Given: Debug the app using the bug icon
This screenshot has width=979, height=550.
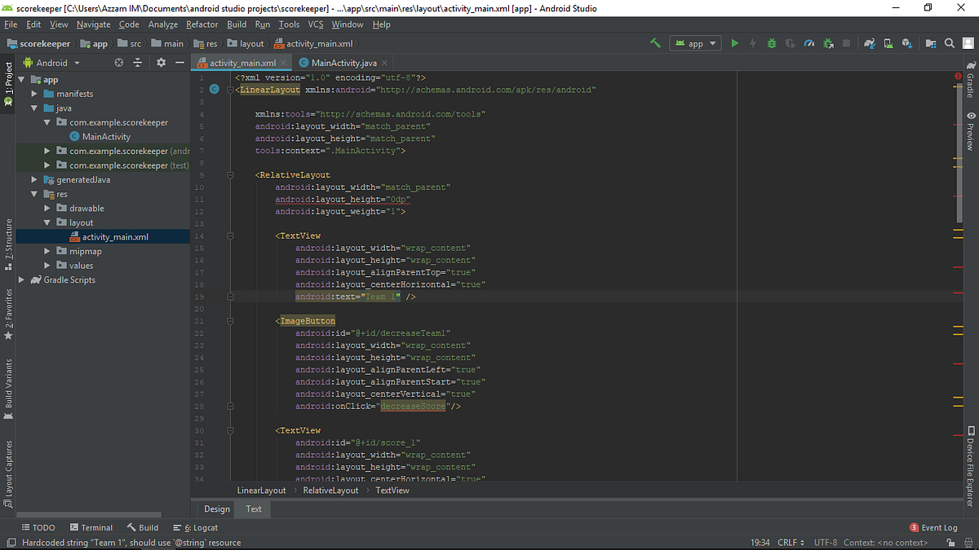Looking at the screenshot, I should (x=772, y=42).
